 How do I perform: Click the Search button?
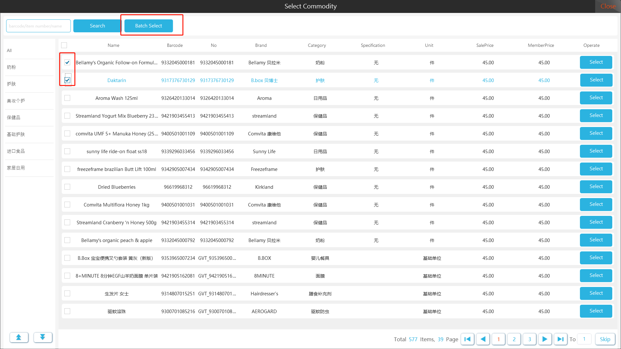(97, 26)
